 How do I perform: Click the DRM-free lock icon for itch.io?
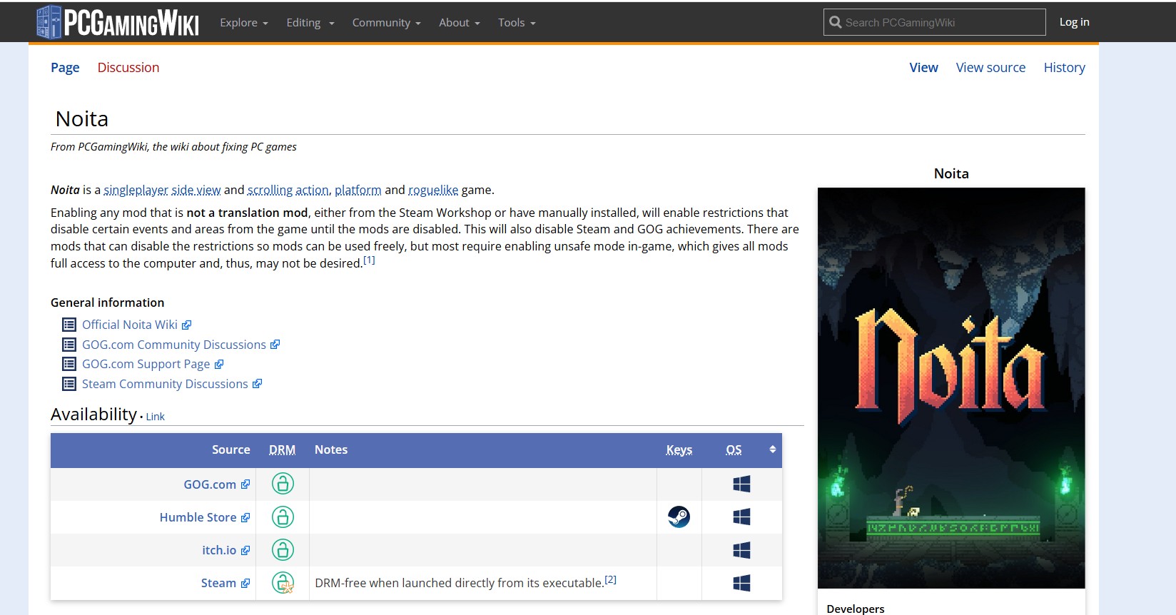(x=283, y=550)
